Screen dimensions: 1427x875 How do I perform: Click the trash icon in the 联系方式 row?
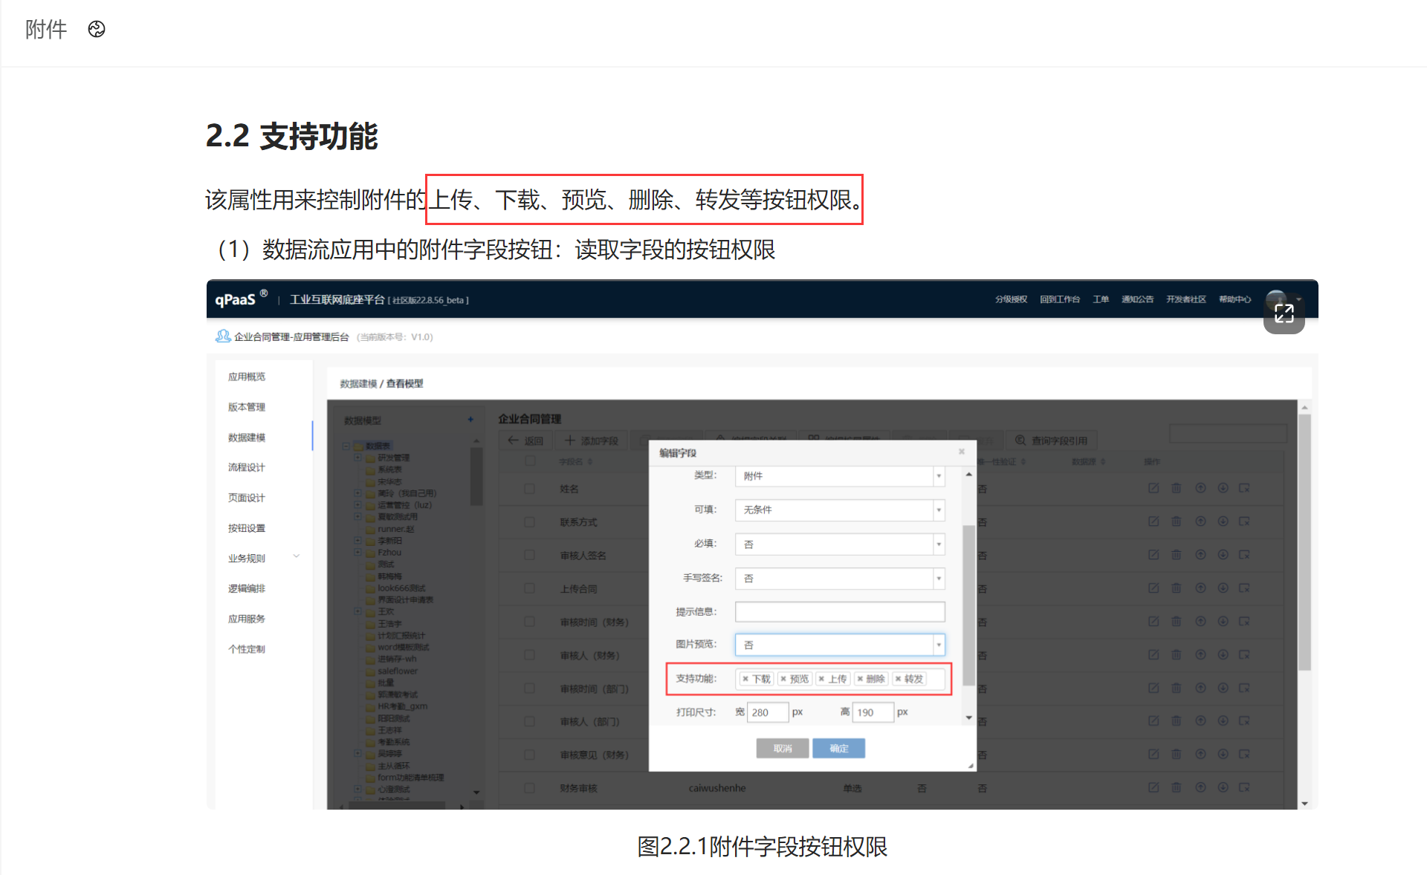(1176, 521)
